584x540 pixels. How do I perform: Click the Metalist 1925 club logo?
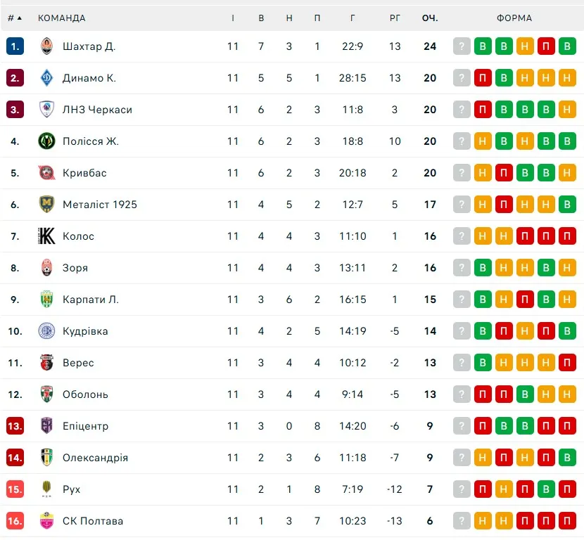46,205
